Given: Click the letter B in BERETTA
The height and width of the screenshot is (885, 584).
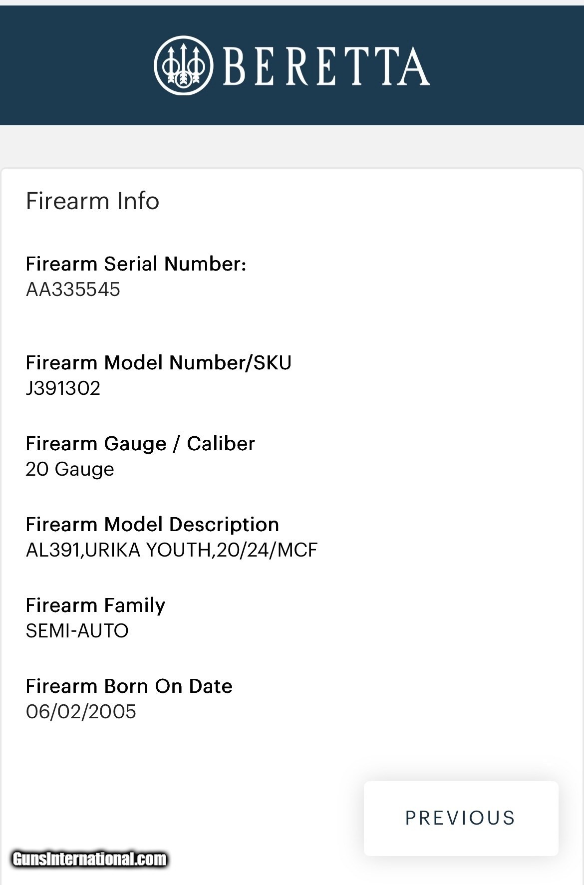Looking at the screenshot, I should tap(234, 66).
